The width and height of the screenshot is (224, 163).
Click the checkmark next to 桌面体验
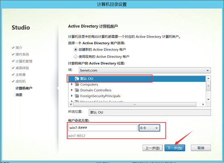(x=13, y=68)
